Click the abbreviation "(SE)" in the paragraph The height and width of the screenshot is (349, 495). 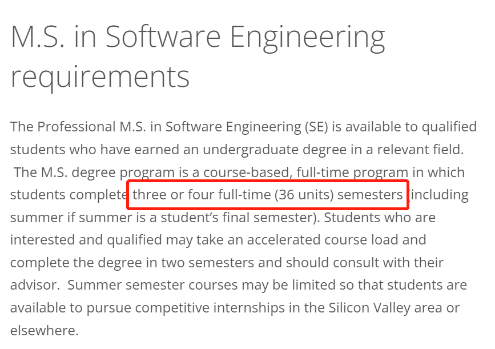(316, 127)
